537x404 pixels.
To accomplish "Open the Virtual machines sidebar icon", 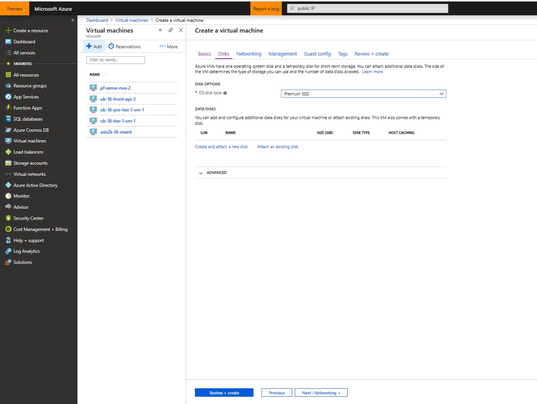I will pos(8,141).
